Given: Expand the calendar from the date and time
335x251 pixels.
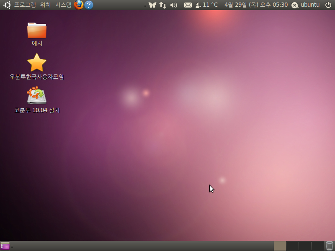Looking at the screenshot, I should pyautogui.click(x=256, y=5).
